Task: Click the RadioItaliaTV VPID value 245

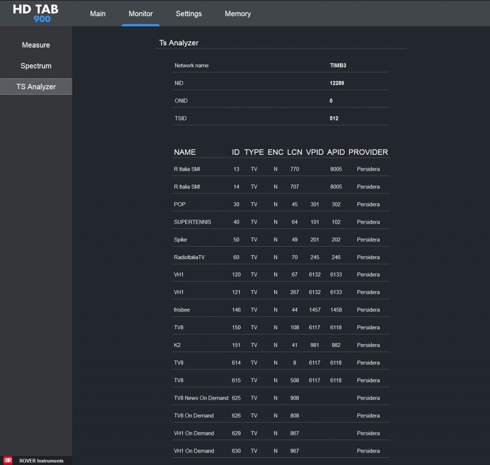Action: coord(315,257)
